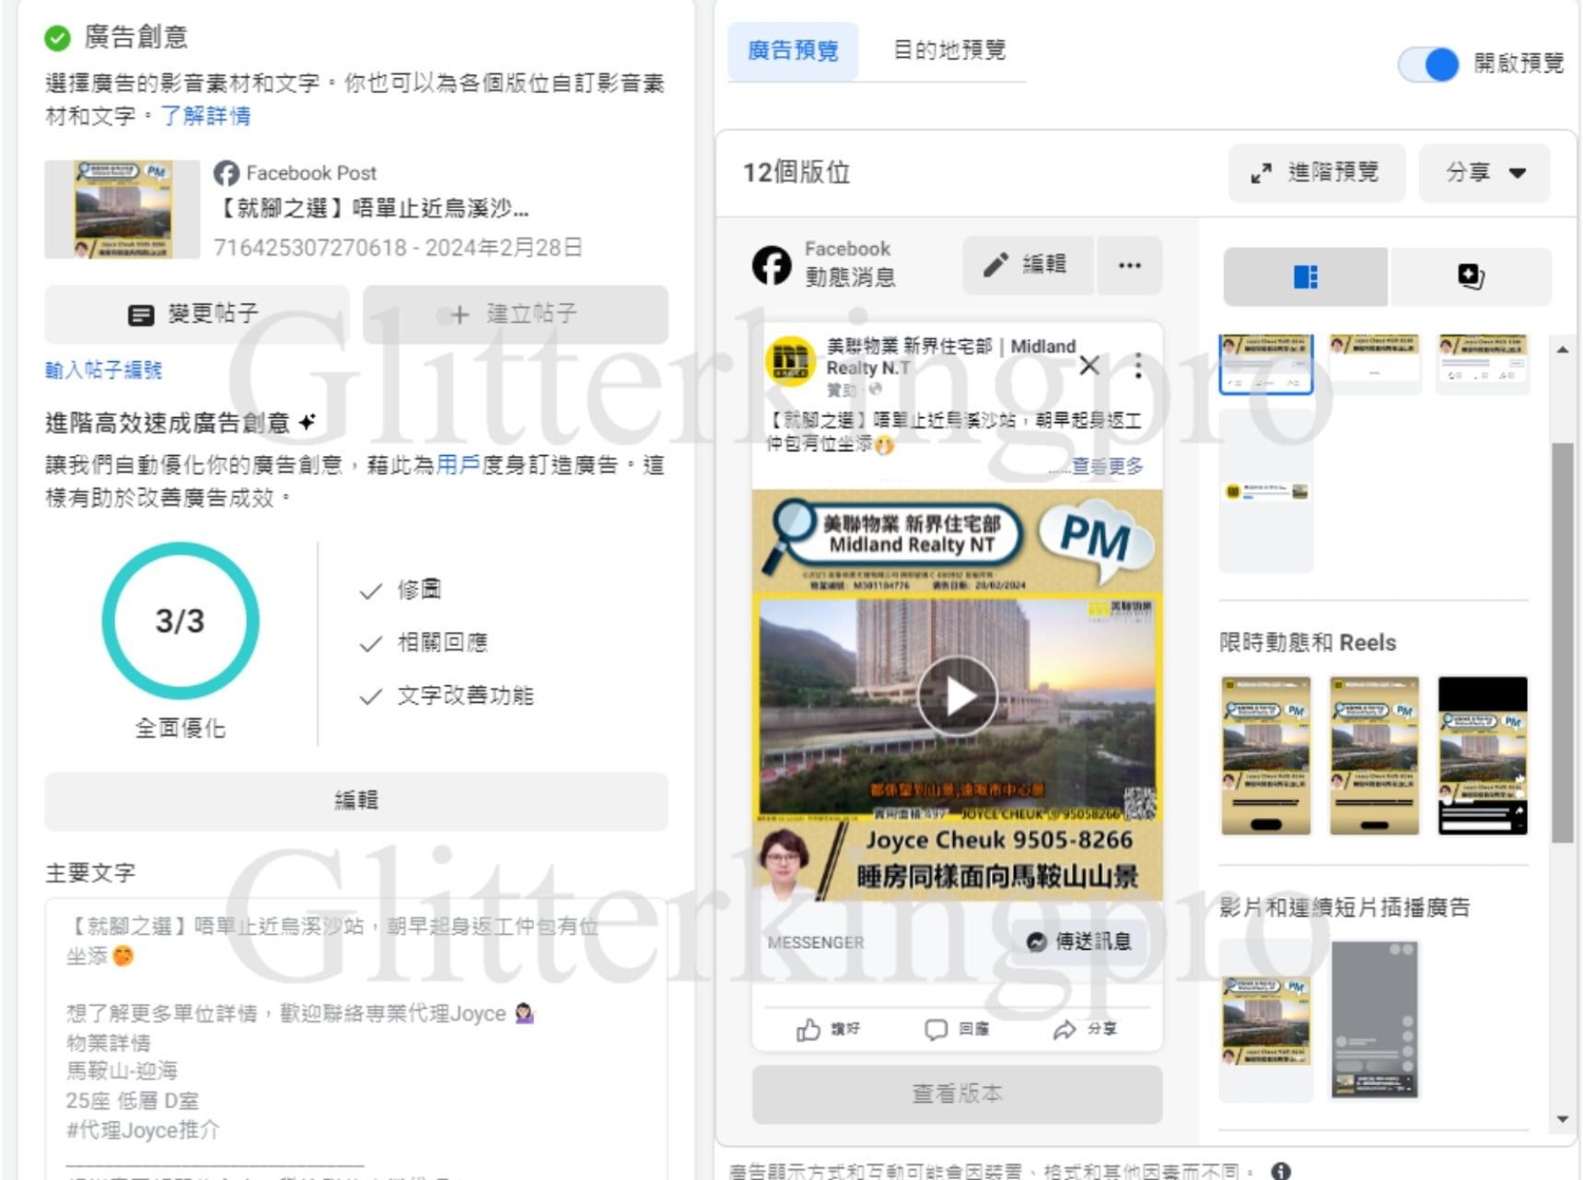Click the X to dismiss ad preview post
The height and width of the screenshot is (1180, 1583).
tap(1089, 366)
